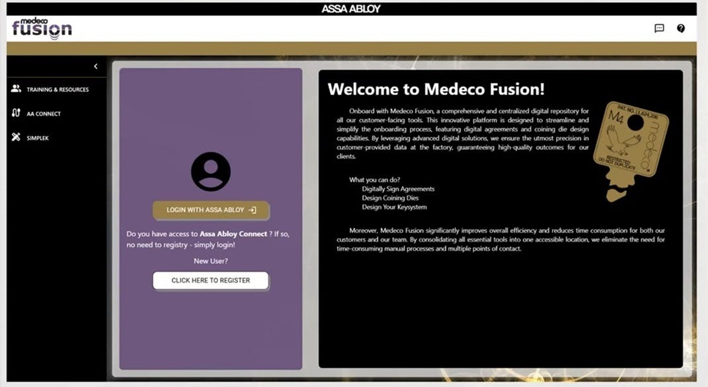Click the chevron above Training & Resources
Image resolution: width=708 pixels, height=387 pixels.
pyautogui.click(x=95, y=66)
